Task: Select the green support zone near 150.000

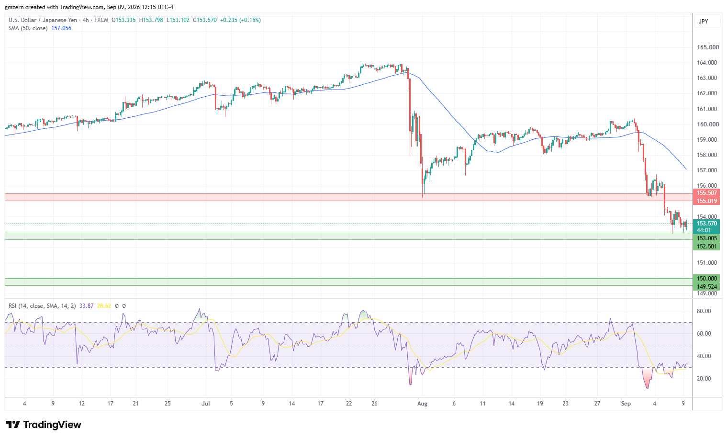Action: 348,282
